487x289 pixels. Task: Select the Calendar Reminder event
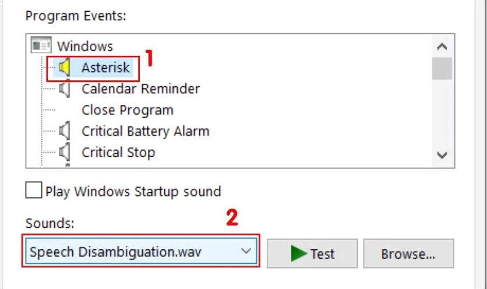tap(140, 89)
